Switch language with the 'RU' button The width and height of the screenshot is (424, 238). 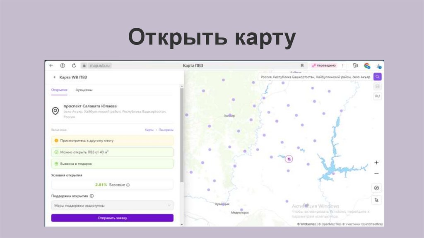coord(378,96)
